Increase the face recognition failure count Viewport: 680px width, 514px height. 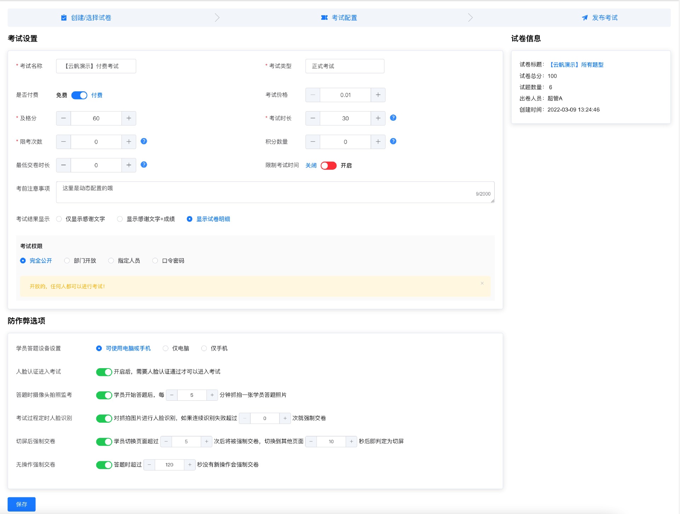pyautogui.click(x=285, y=418)
